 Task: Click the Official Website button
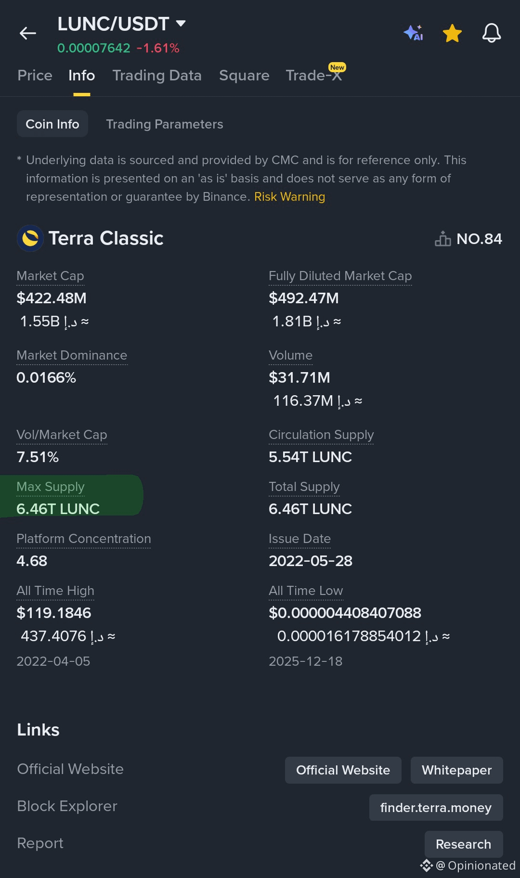(x=343, y=770)
